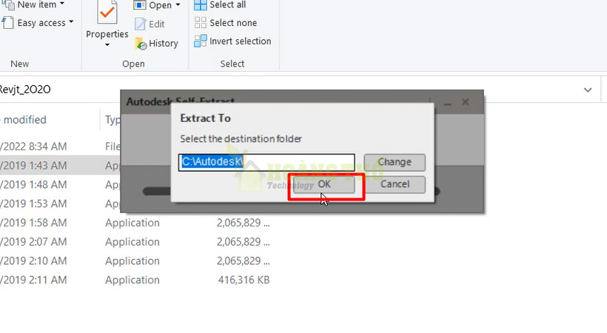
Task: Expand the address bar history chevron
Action: coord(588,90)
